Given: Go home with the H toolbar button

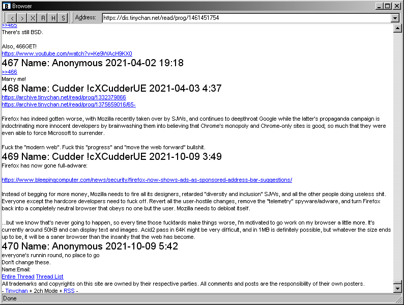Looking at the screenshot, I should (53, 18).
